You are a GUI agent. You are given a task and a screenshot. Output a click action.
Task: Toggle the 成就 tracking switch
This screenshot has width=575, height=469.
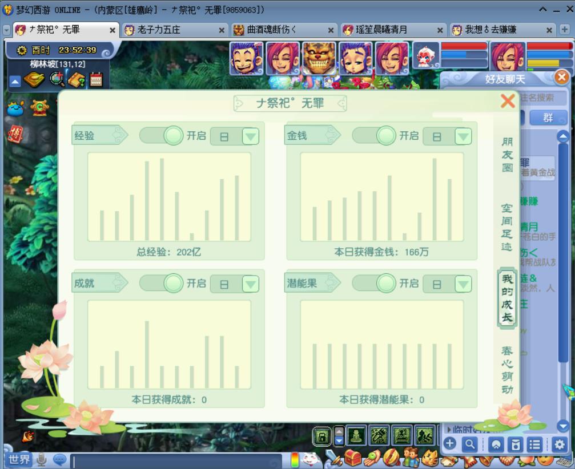(x=162, y=283)
